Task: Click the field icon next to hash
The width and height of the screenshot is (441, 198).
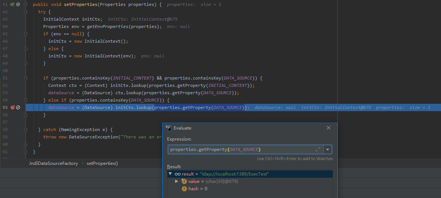Action: [184, 189]
